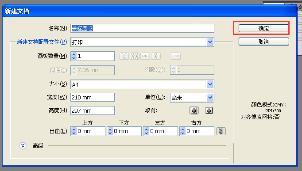Click the 对齐像素网格:否 text
Image resolution: width=302 pixels, height=171 pixels.
coord(260,117)
